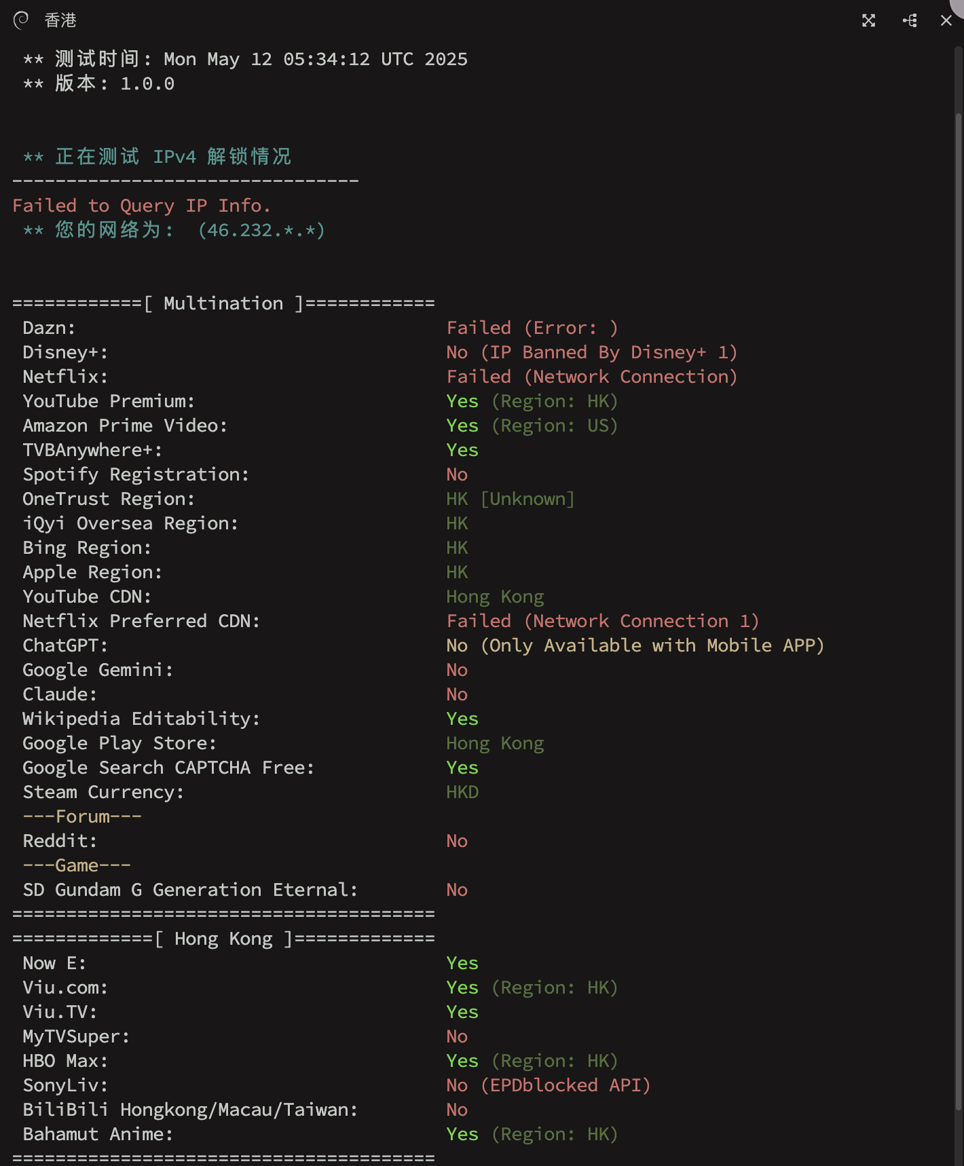Click the Netflix Failed (Network Connection) result

pyautogui.click(x=592, y=377)
